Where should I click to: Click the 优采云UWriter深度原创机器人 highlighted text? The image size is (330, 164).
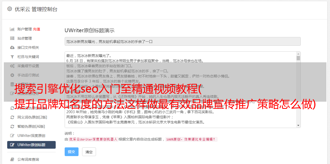click(93, 139)
